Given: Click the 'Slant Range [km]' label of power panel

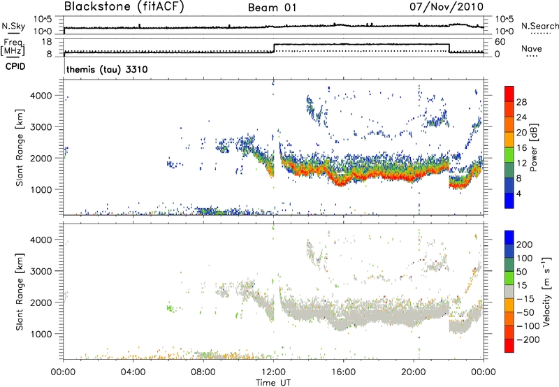Looking at the screenshot, I should tap(20, 148).
